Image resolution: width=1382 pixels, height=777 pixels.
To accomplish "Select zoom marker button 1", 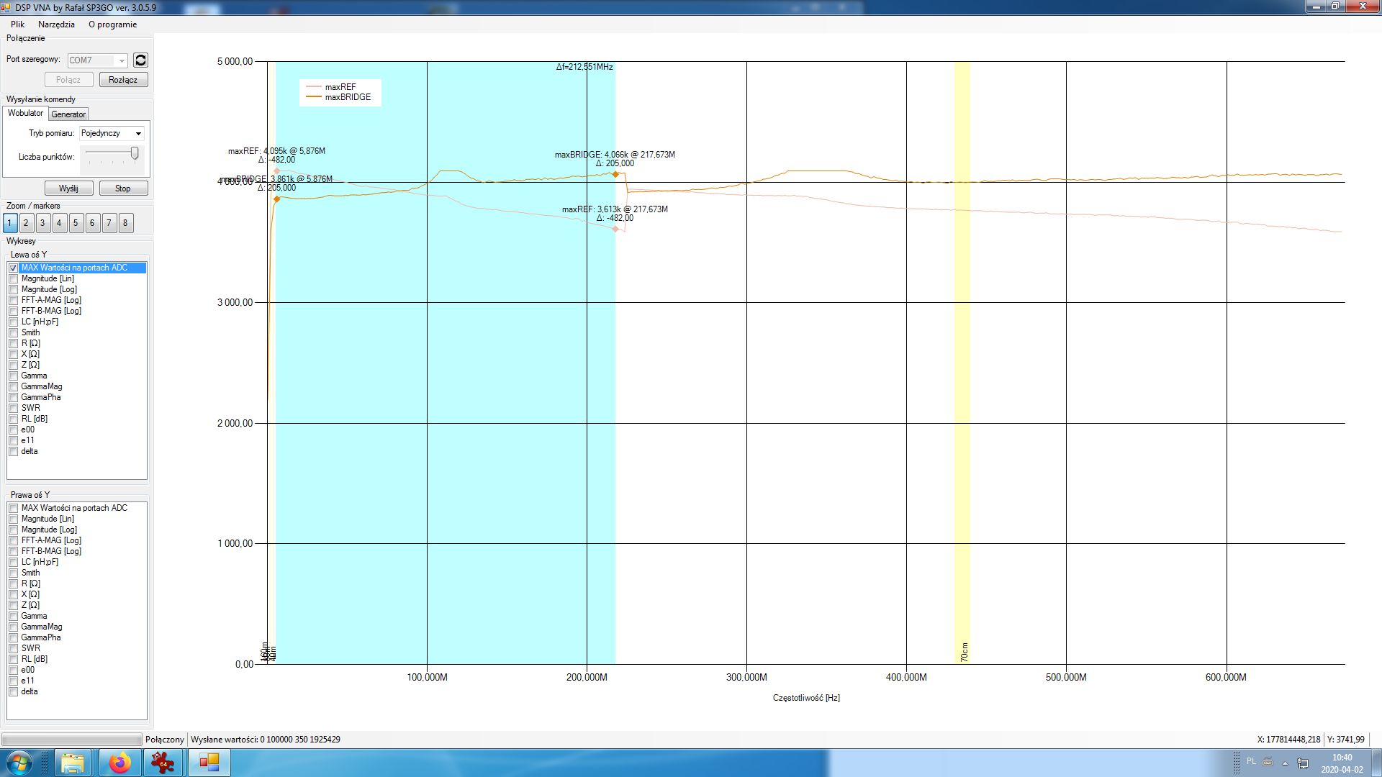I will point(10,223).
